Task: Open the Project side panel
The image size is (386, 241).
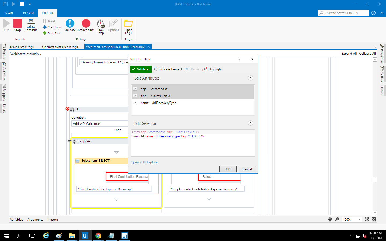Action: pos(4,51)
